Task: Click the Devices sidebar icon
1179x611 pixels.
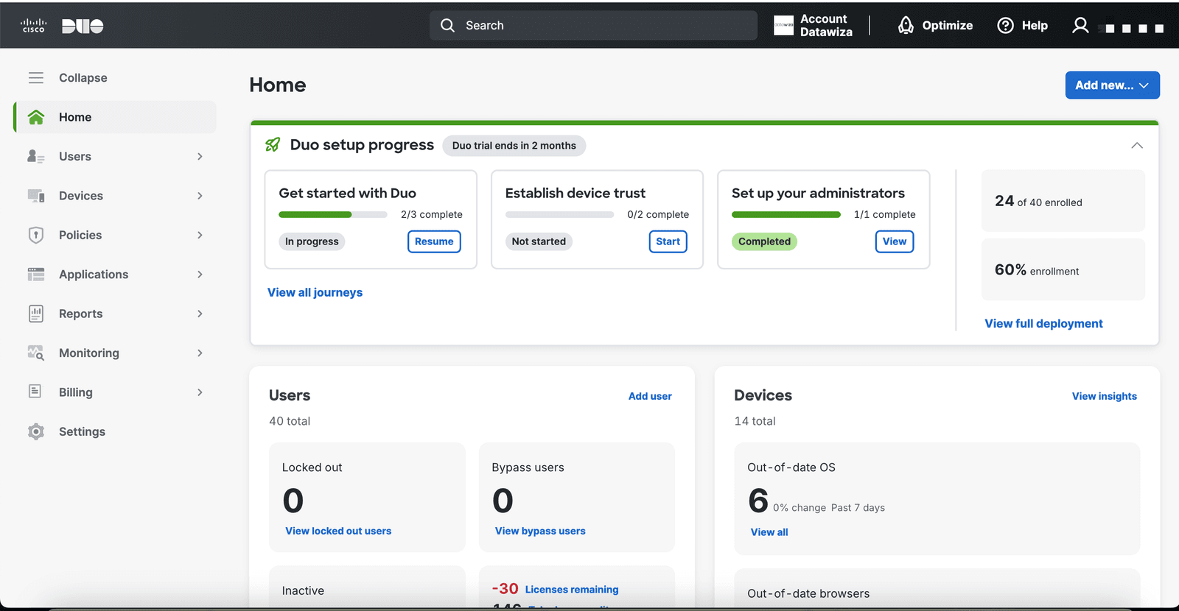Action: click(x=36, y=196)
